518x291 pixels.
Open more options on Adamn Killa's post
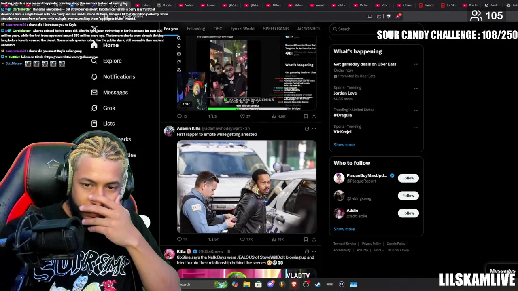314,129
